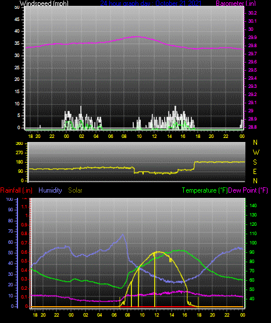Click the "Rainfall (.in)" legend label
Screen dimensions: 271x323
click(x=16, y=190)
